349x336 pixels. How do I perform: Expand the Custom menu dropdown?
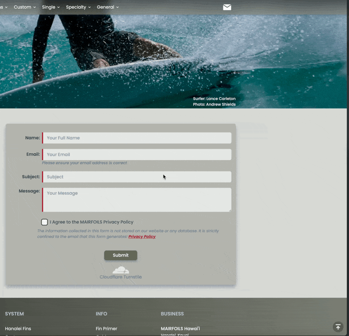pyautogui.click(x=25, y=7)
